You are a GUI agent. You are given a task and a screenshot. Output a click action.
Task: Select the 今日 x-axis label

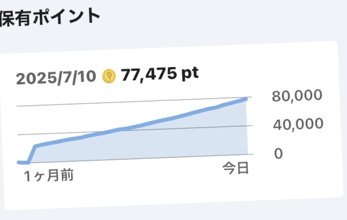click(235, 168)
